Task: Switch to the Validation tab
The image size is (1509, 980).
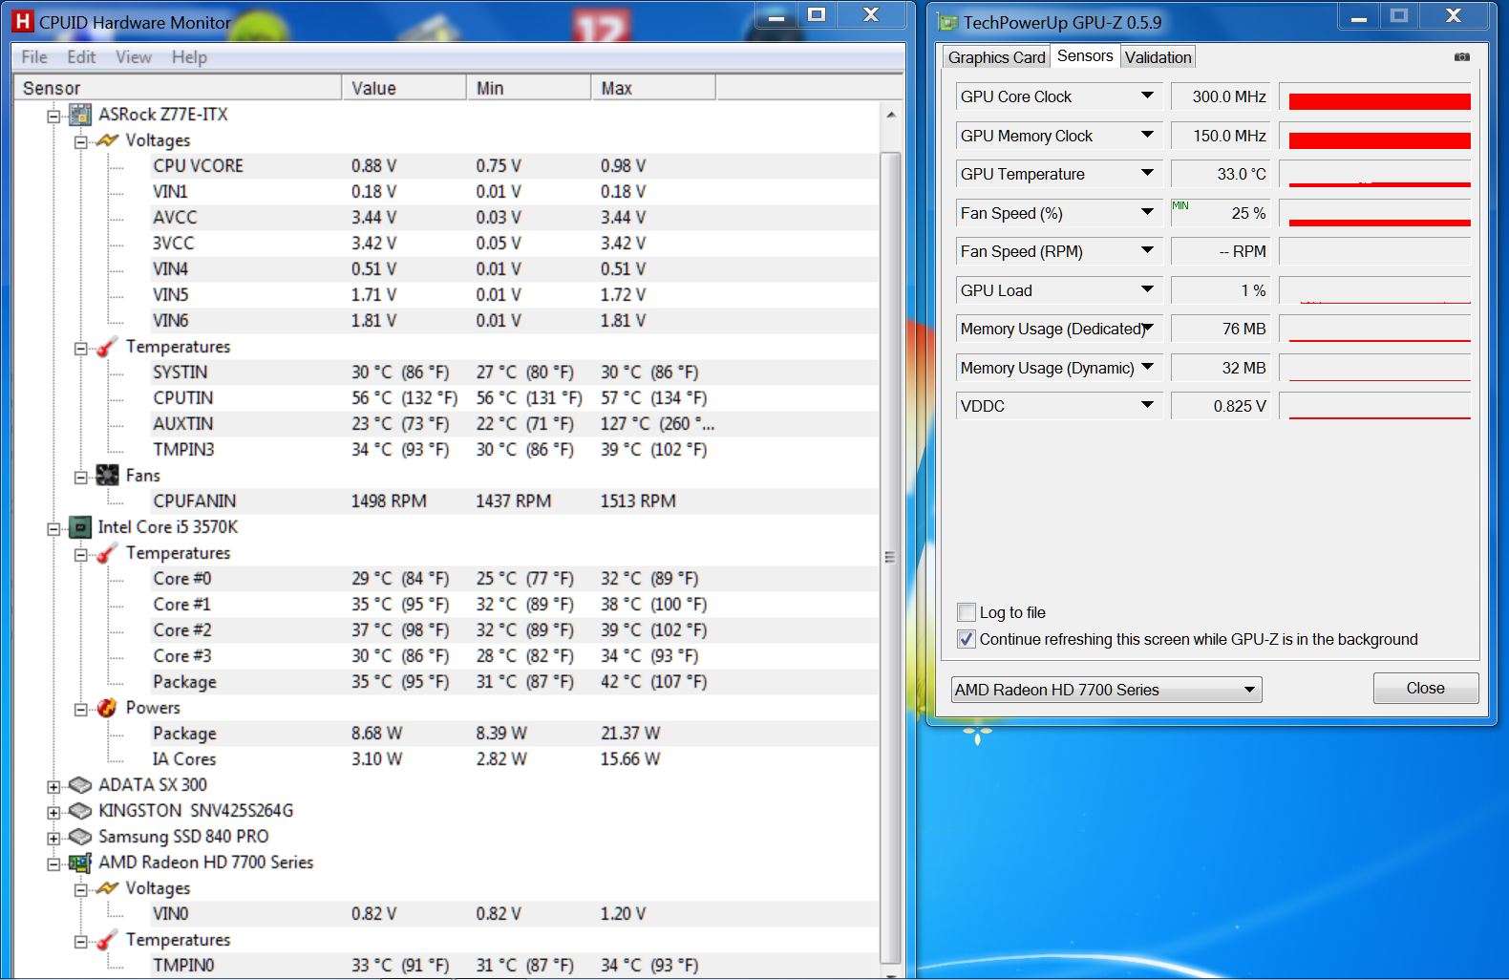Action: [x=1158, y=57]
